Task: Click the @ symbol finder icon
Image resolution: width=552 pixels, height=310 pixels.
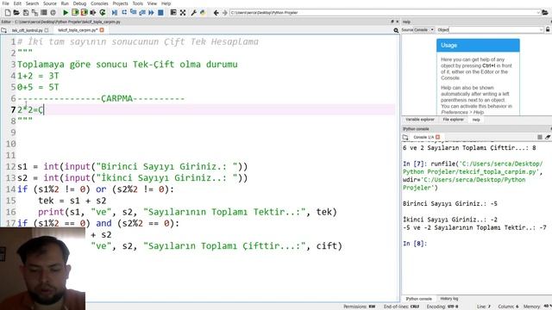Action: click(x=53, y=13)
